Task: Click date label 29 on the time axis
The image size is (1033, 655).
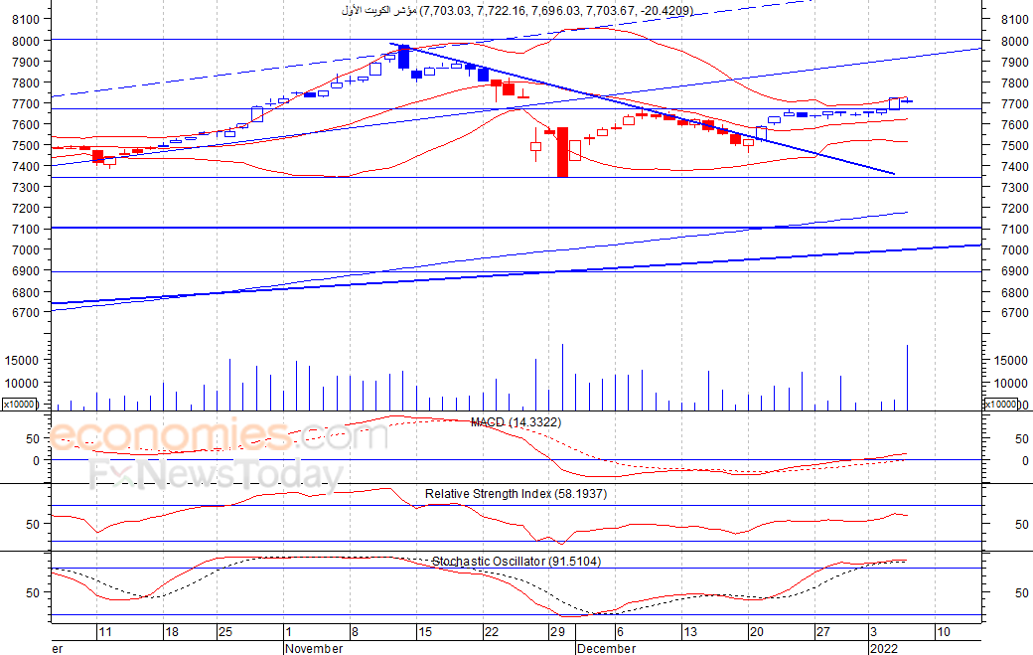Action: coord(557,632)
